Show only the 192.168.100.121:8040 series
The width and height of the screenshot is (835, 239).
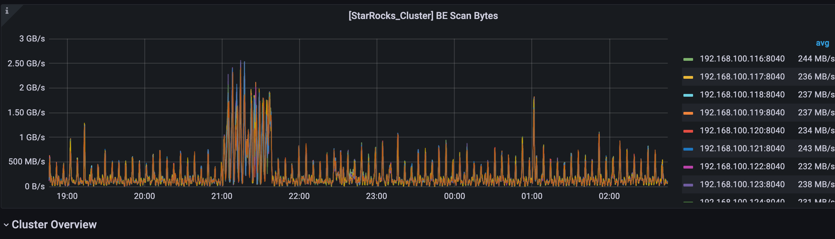click(742, 149)
